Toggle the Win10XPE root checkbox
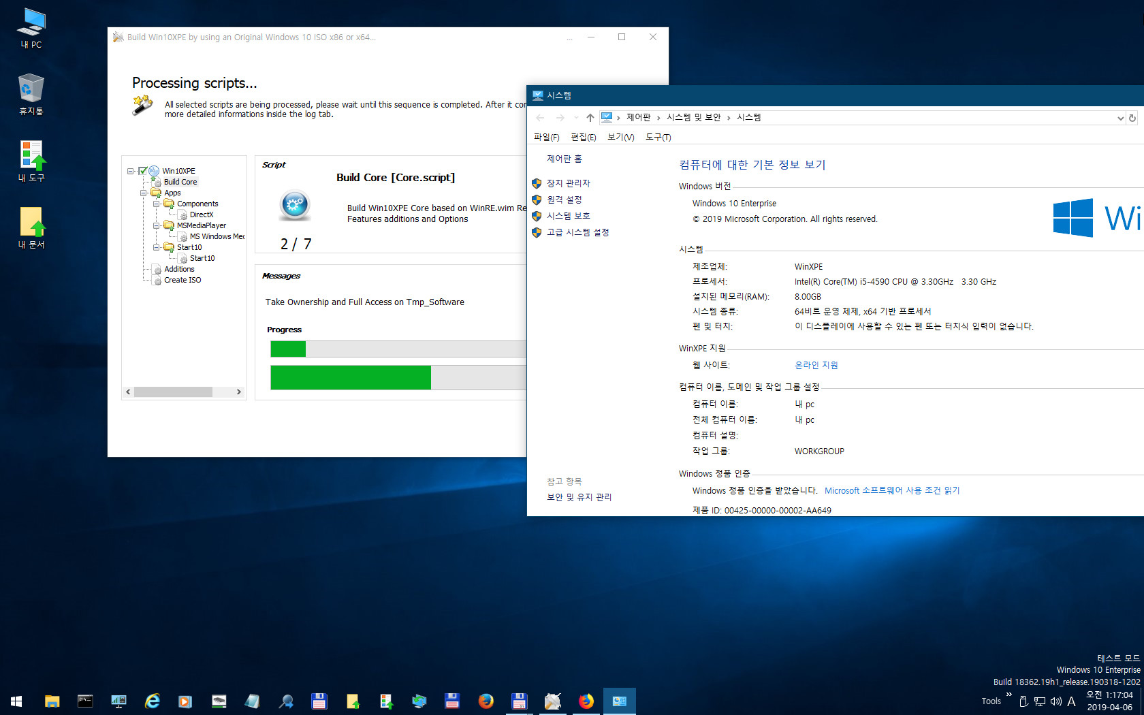 [143, 171]
